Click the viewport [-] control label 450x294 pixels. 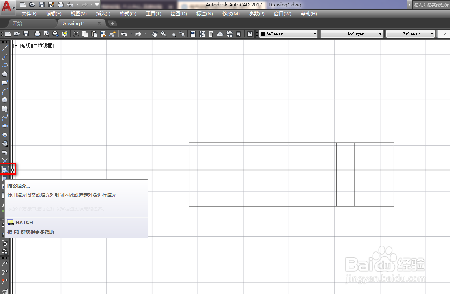15,46
